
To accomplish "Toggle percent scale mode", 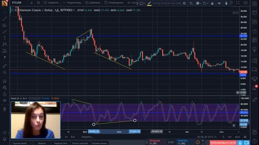I will [223, 137].
